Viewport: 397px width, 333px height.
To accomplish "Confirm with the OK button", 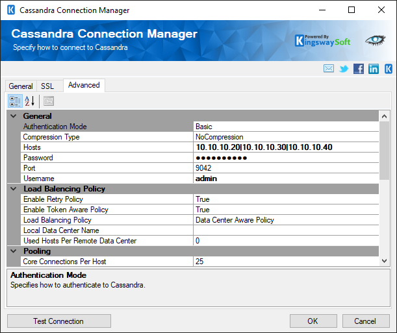I will [x=313, y=321].
